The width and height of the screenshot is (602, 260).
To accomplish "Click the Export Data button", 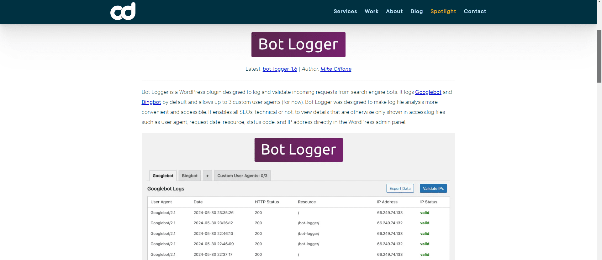I will (400, 188).
